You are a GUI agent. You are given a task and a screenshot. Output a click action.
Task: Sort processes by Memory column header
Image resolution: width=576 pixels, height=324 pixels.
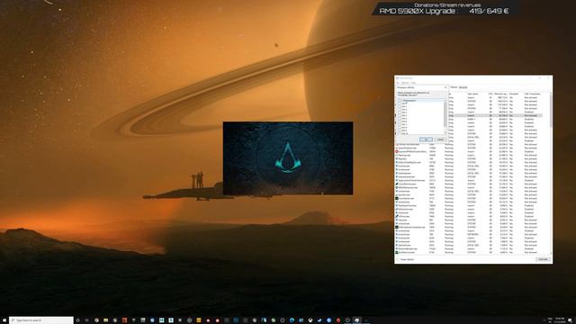pyautogui.click(x=500, y=94)
